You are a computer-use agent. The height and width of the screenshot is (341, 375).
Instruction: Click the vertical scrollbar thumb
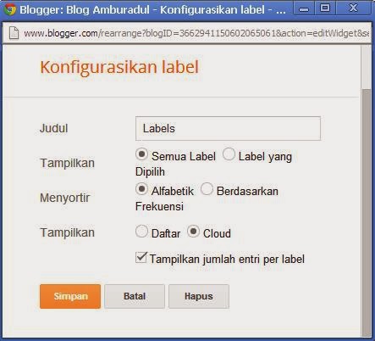(367, 213)
